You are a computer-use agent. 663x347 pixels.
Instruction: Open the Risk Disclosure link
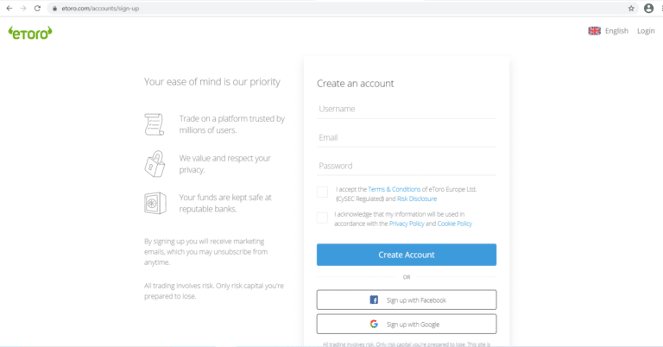[x=417, y=199]
